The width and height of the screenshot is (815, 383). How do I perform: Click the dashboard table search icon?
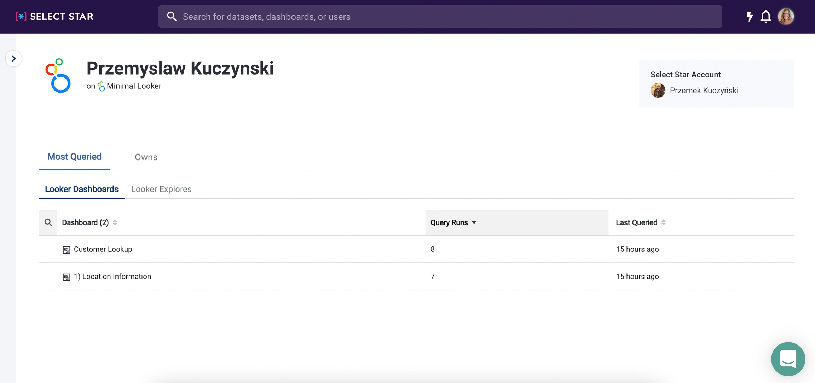(x=48, y=222)
